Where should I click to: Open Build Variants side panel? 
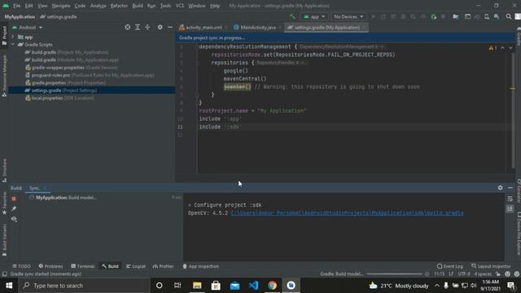coord(4,240)
